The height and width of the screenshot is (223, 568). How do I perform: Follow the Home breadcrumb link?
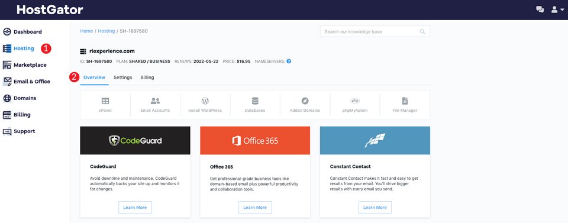click(86, 31)
